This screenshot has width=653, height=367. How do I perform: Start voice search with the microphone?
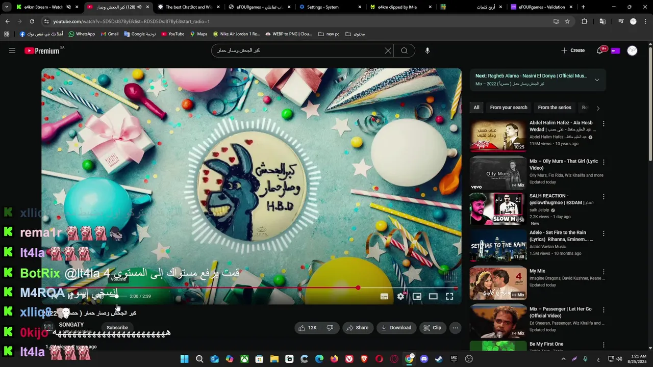[x=428, y=50]
